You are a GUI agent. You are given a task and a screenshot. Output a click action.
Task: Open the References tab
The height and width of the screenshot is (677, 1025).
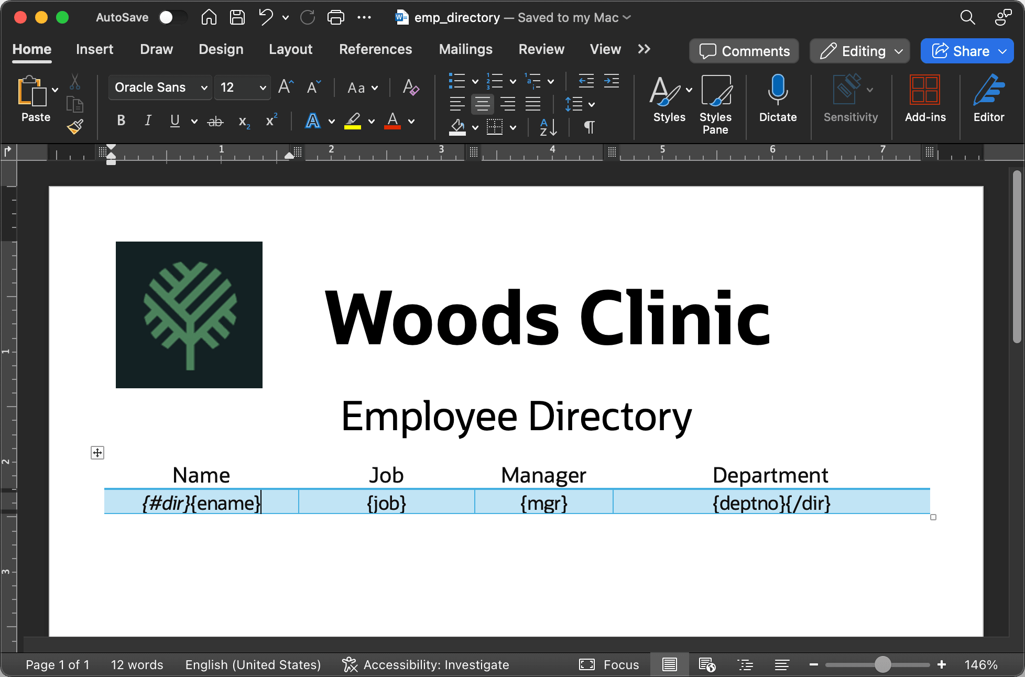375,49
